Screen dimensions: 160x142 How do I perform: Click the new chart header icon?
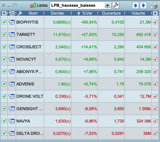12,13
